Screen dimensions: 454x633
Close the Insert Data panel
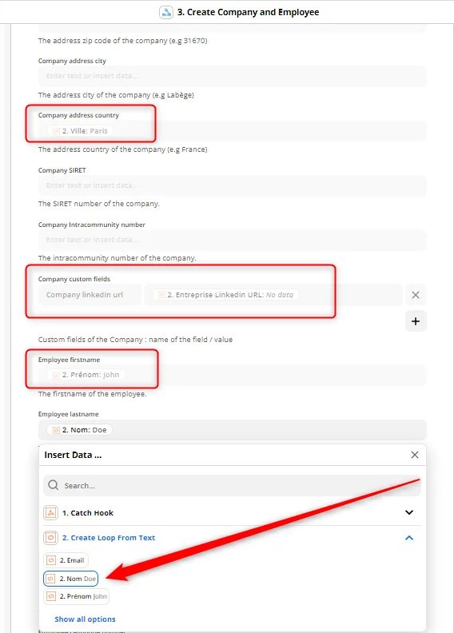415,455
